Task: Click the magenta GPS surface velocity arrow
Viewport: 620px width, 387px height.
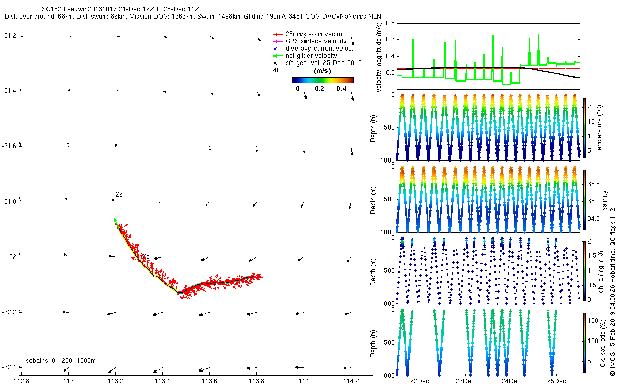Action: point(277,41)
